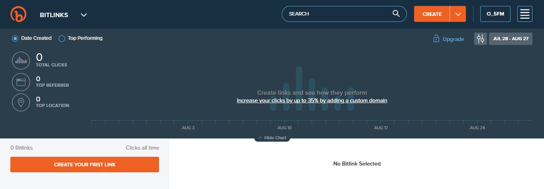544x189 pixels.
Task: Open the O_5FM account button
Action: tap(495, 14)
